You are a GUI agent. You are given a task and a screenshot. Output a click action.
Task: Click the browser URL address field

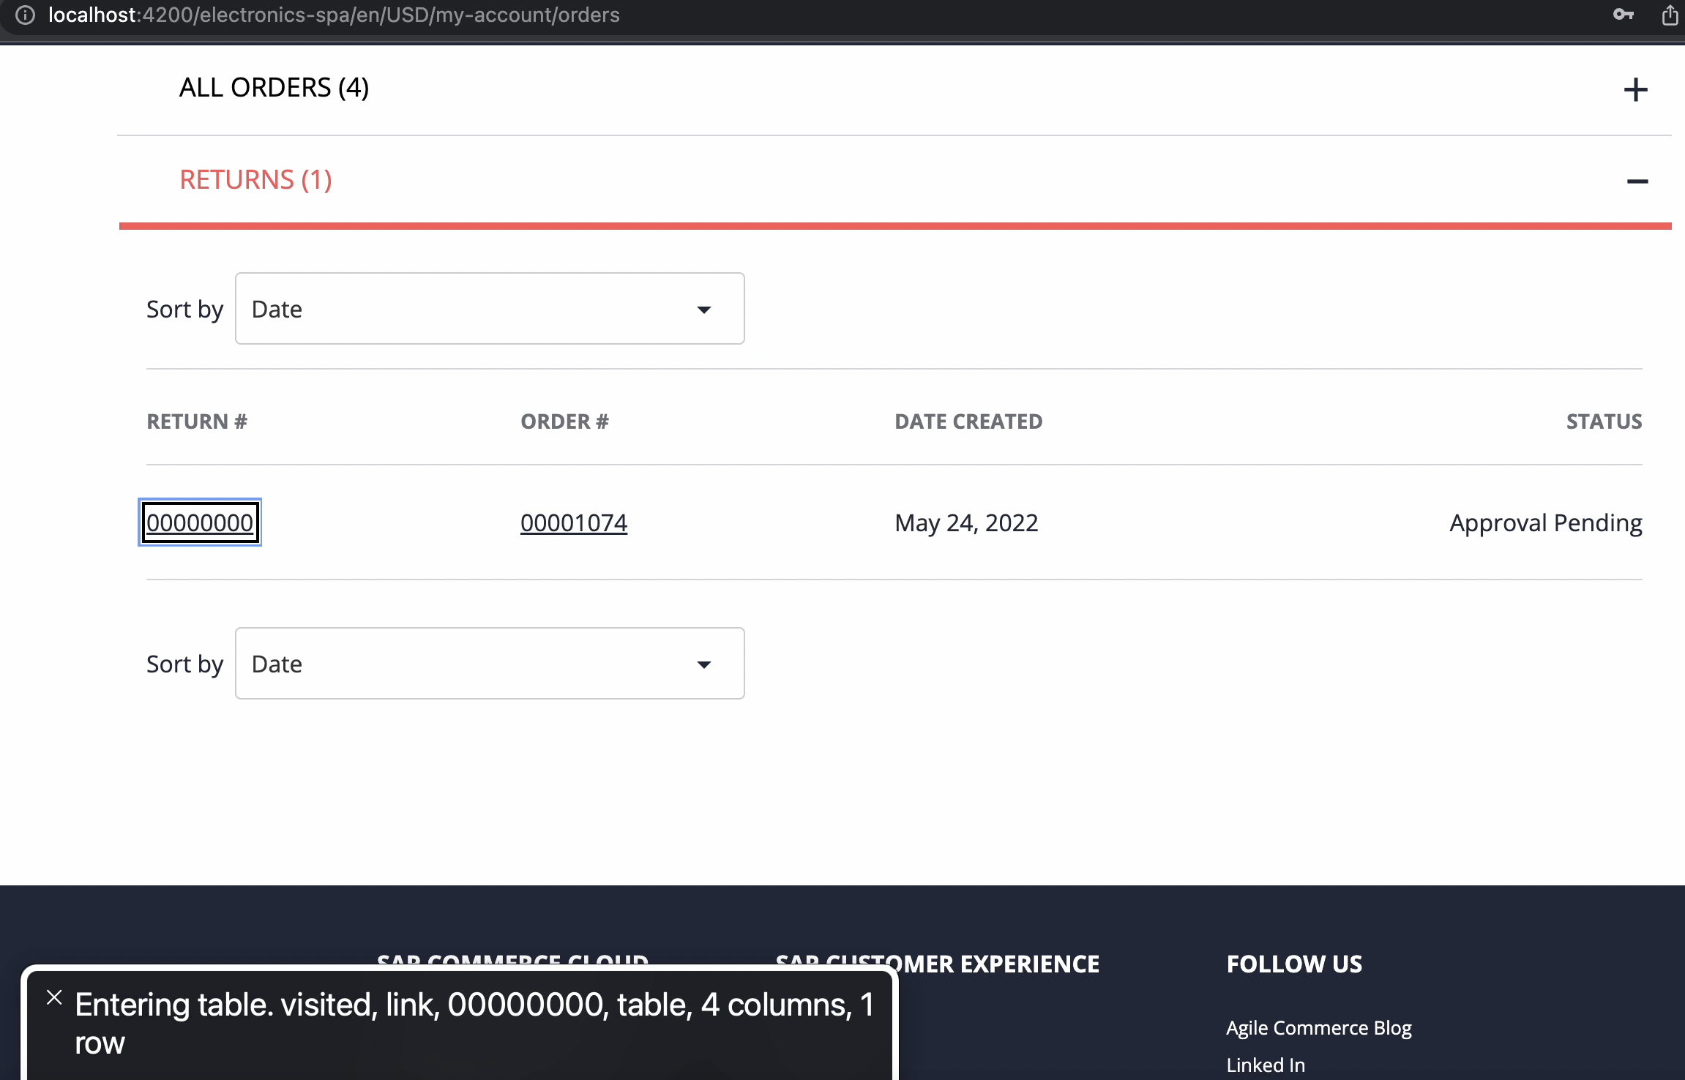[334, 15]
